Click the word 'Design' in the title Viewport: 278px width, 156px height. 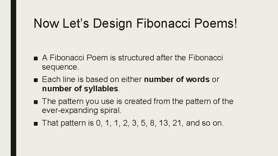pos(112,24)
